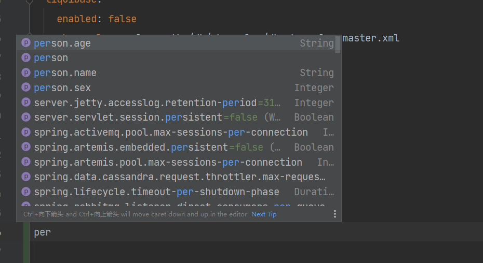Click icon for server.servlet.session.persistent
Screen dimensions: 483x263
26,117
